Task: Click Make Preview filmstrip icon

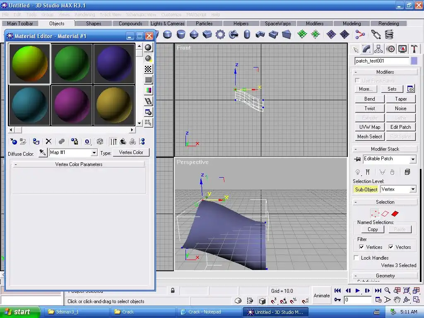Action: pyautogui.click(x=148, y=101)
